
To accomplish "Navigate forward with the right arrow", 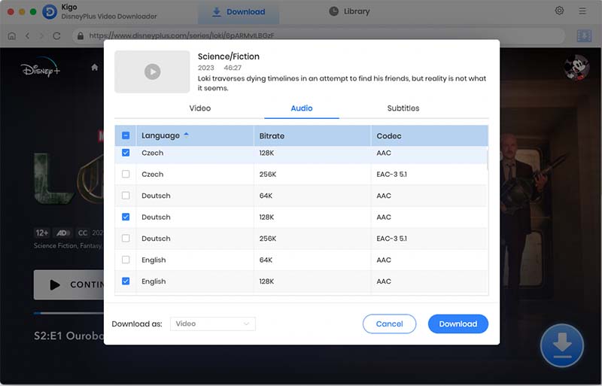I will coord(41,35).
